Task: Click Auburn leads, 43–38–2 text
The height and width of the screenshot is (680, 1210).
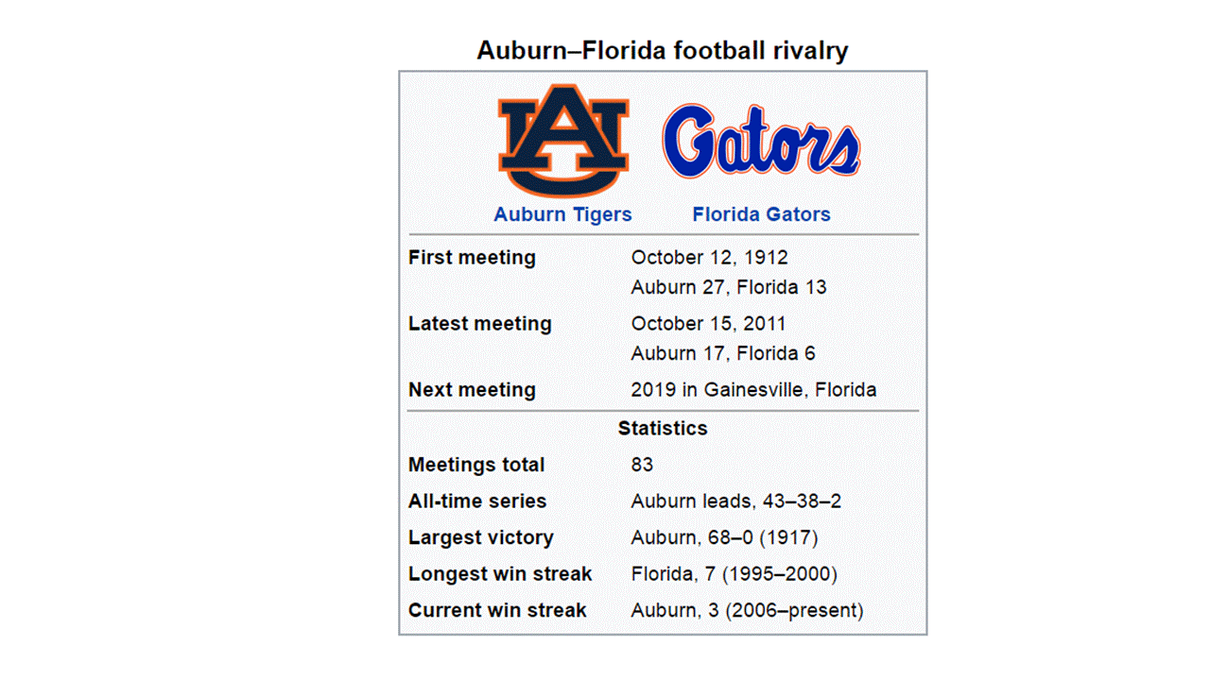Action: coord(735,501)
